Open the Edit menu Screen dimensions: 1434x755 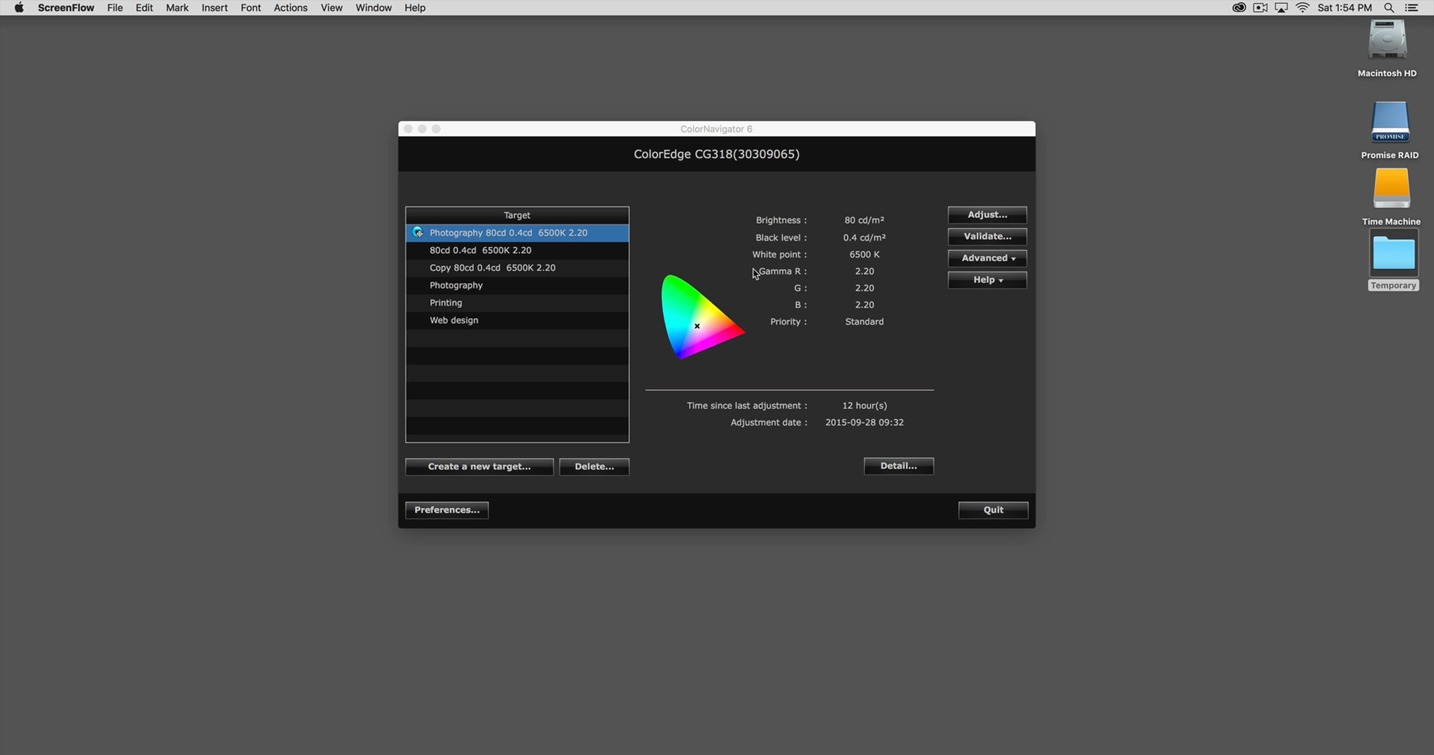coord(144,8)
